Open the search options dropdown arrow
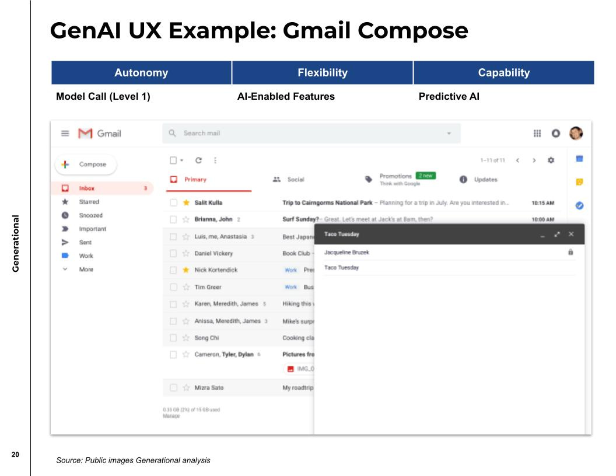The height and width of the screenshot is (476, 616). click(449, 134)
